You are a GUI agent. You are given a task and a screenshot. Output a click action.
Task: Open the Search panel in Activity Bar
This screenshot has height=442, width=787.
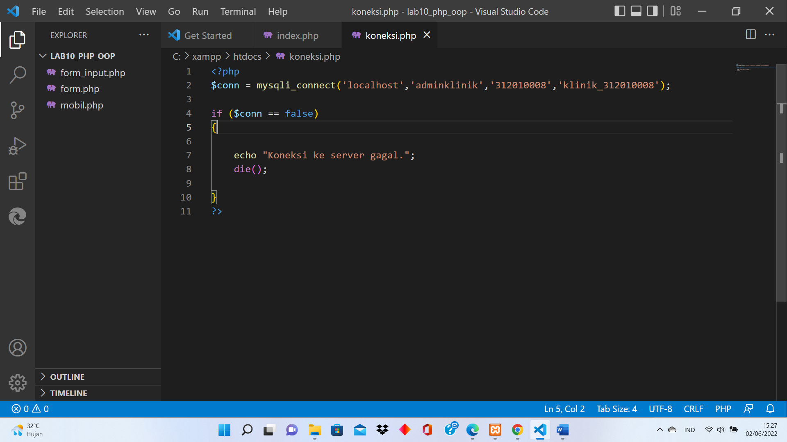tap(17, 74)
